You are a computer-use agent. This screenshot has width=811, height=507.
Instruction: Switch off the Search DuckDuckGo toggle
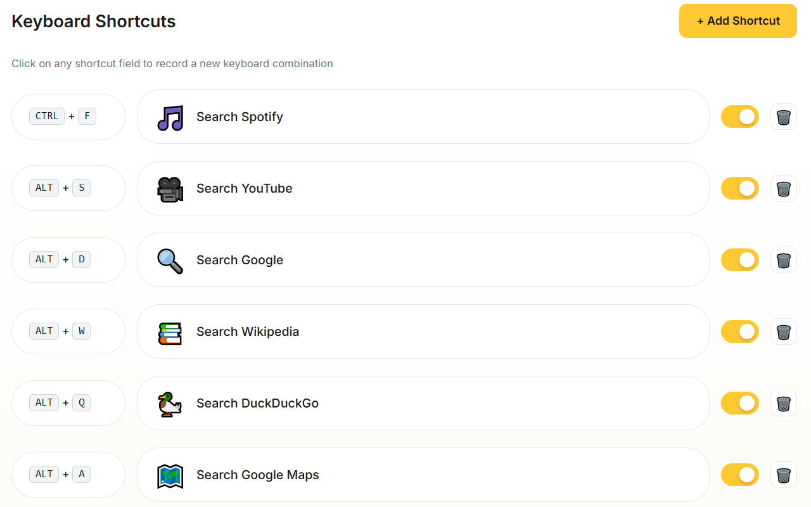740,403
